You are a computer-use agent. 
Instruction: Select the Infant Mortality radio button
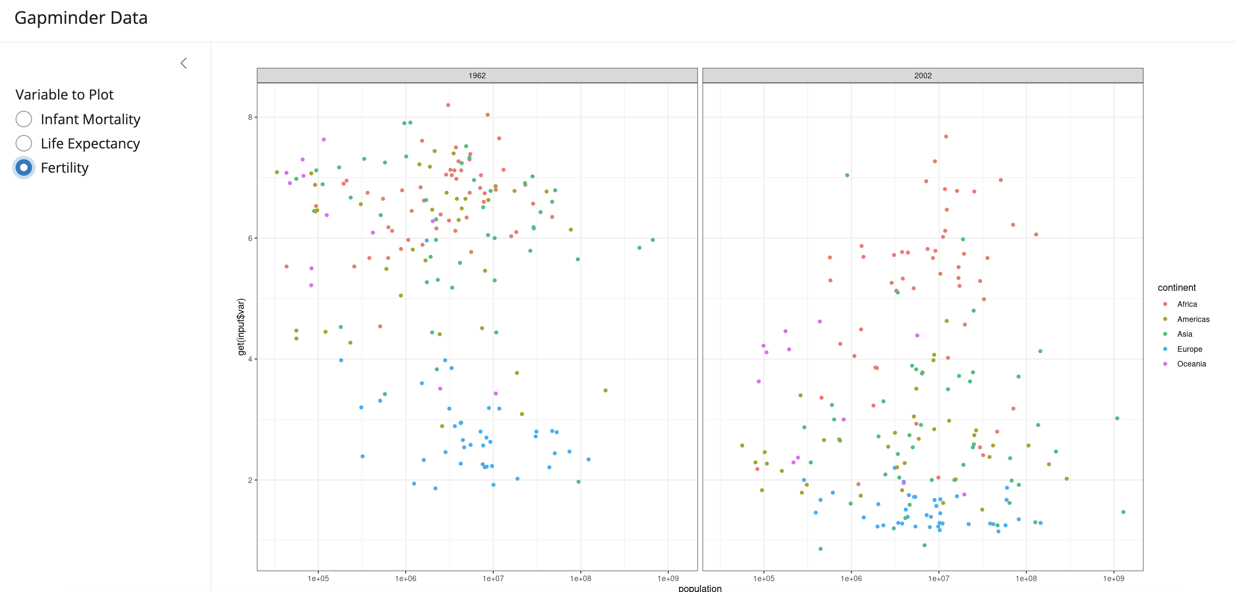pyautogui.click(x=24, y=119)
